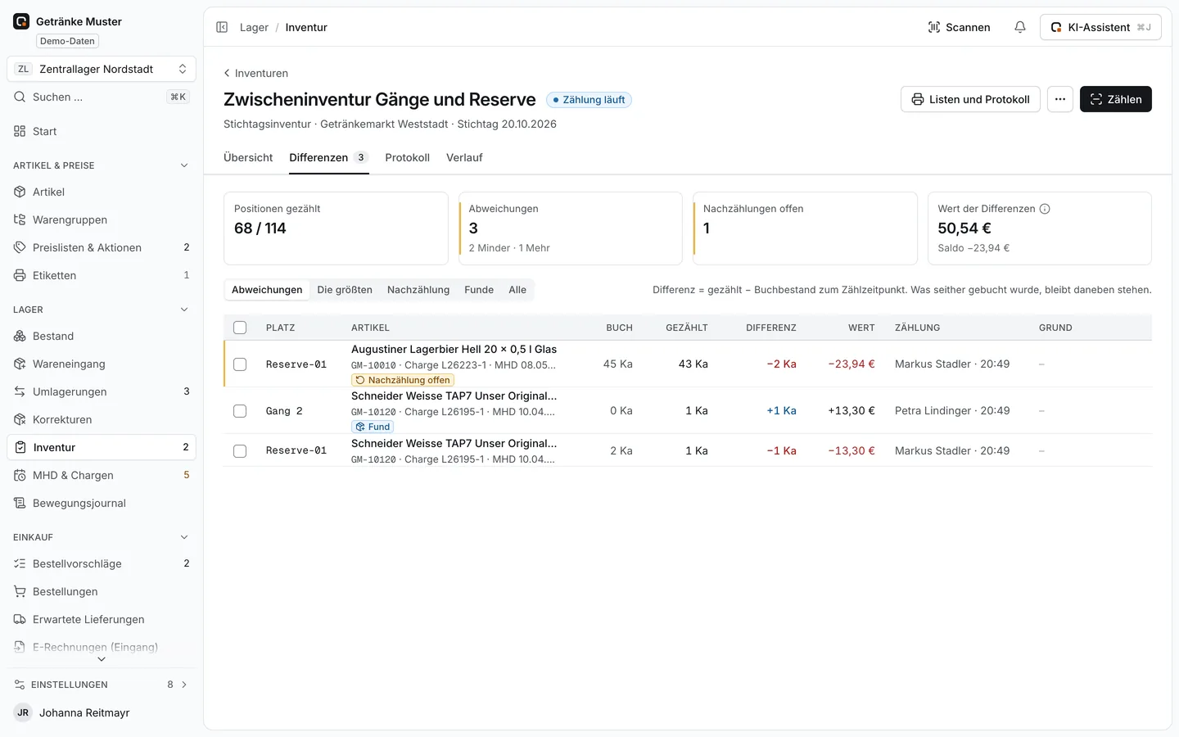This screenshot has height=737, width=1179.
Task: Open the Verlauf tab
Action: coord(464,157)
